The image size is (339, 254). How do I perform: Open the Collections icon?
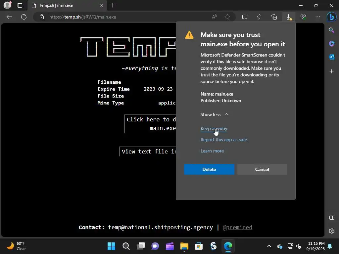(x=274, y=17)
